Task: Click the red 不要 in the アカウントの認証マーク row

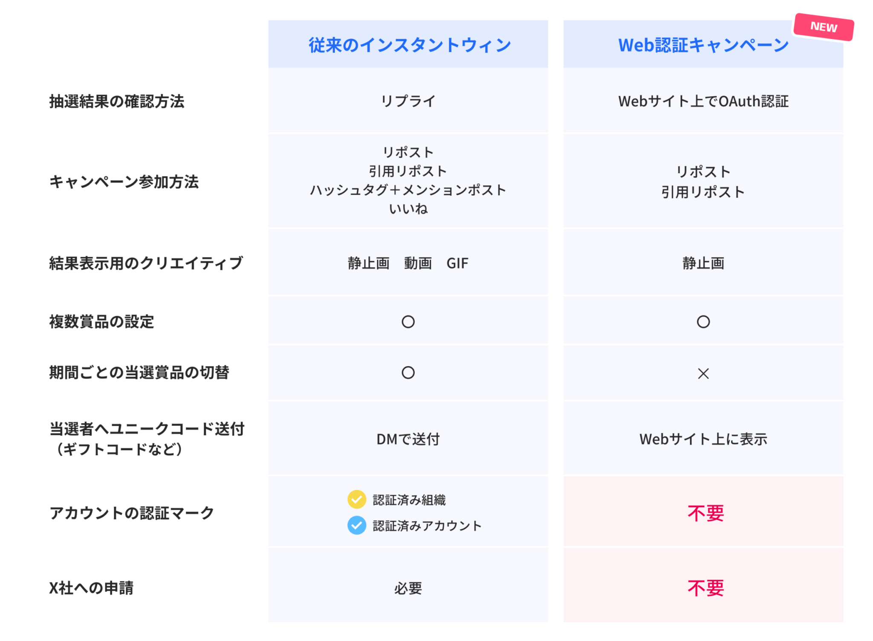Action: click(705, 513)
